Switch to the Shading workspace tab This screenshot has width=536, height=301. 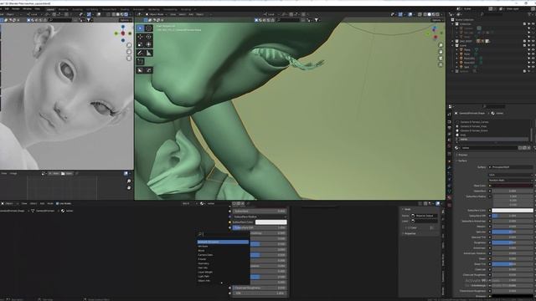tap(125, 9)
